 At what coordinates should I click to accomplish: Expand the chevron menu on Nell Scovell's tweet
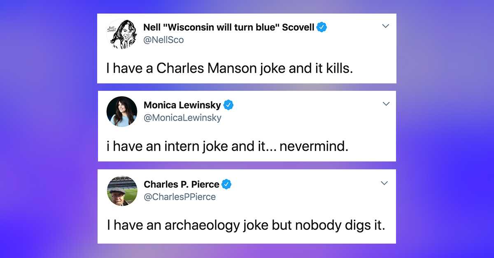385,26
